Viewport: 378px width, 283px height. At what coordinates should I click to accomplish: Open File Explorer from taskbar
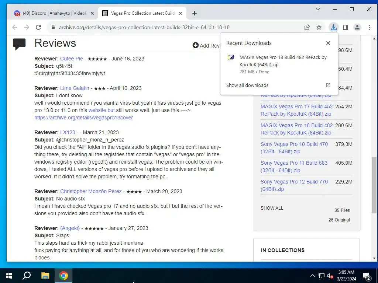pyautogui.click(x=45, y=276)
